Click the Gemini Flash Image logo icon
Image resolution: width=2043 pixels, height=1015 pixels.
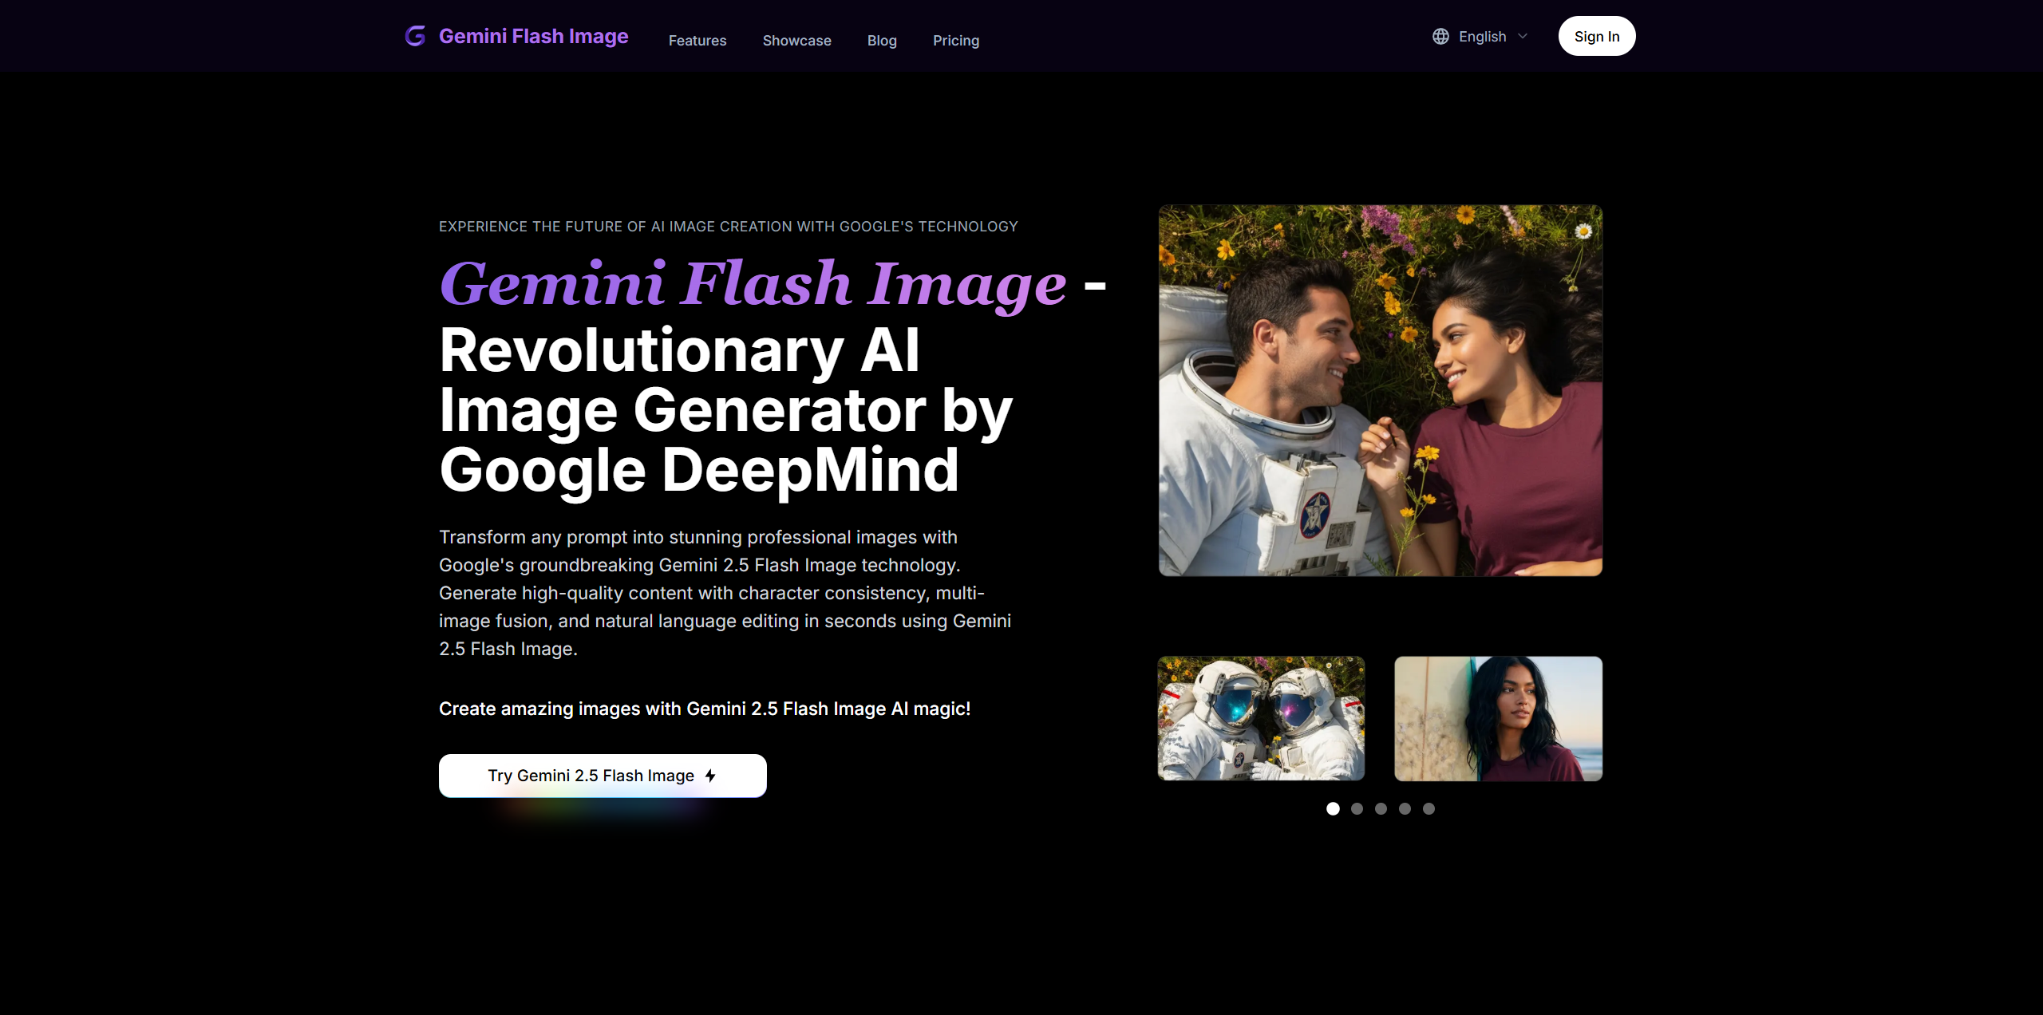415,36
